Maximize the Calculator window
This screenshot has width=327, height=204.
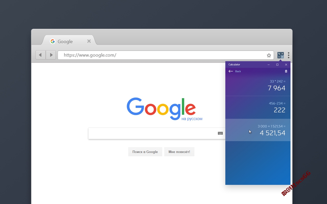point(277,65)
